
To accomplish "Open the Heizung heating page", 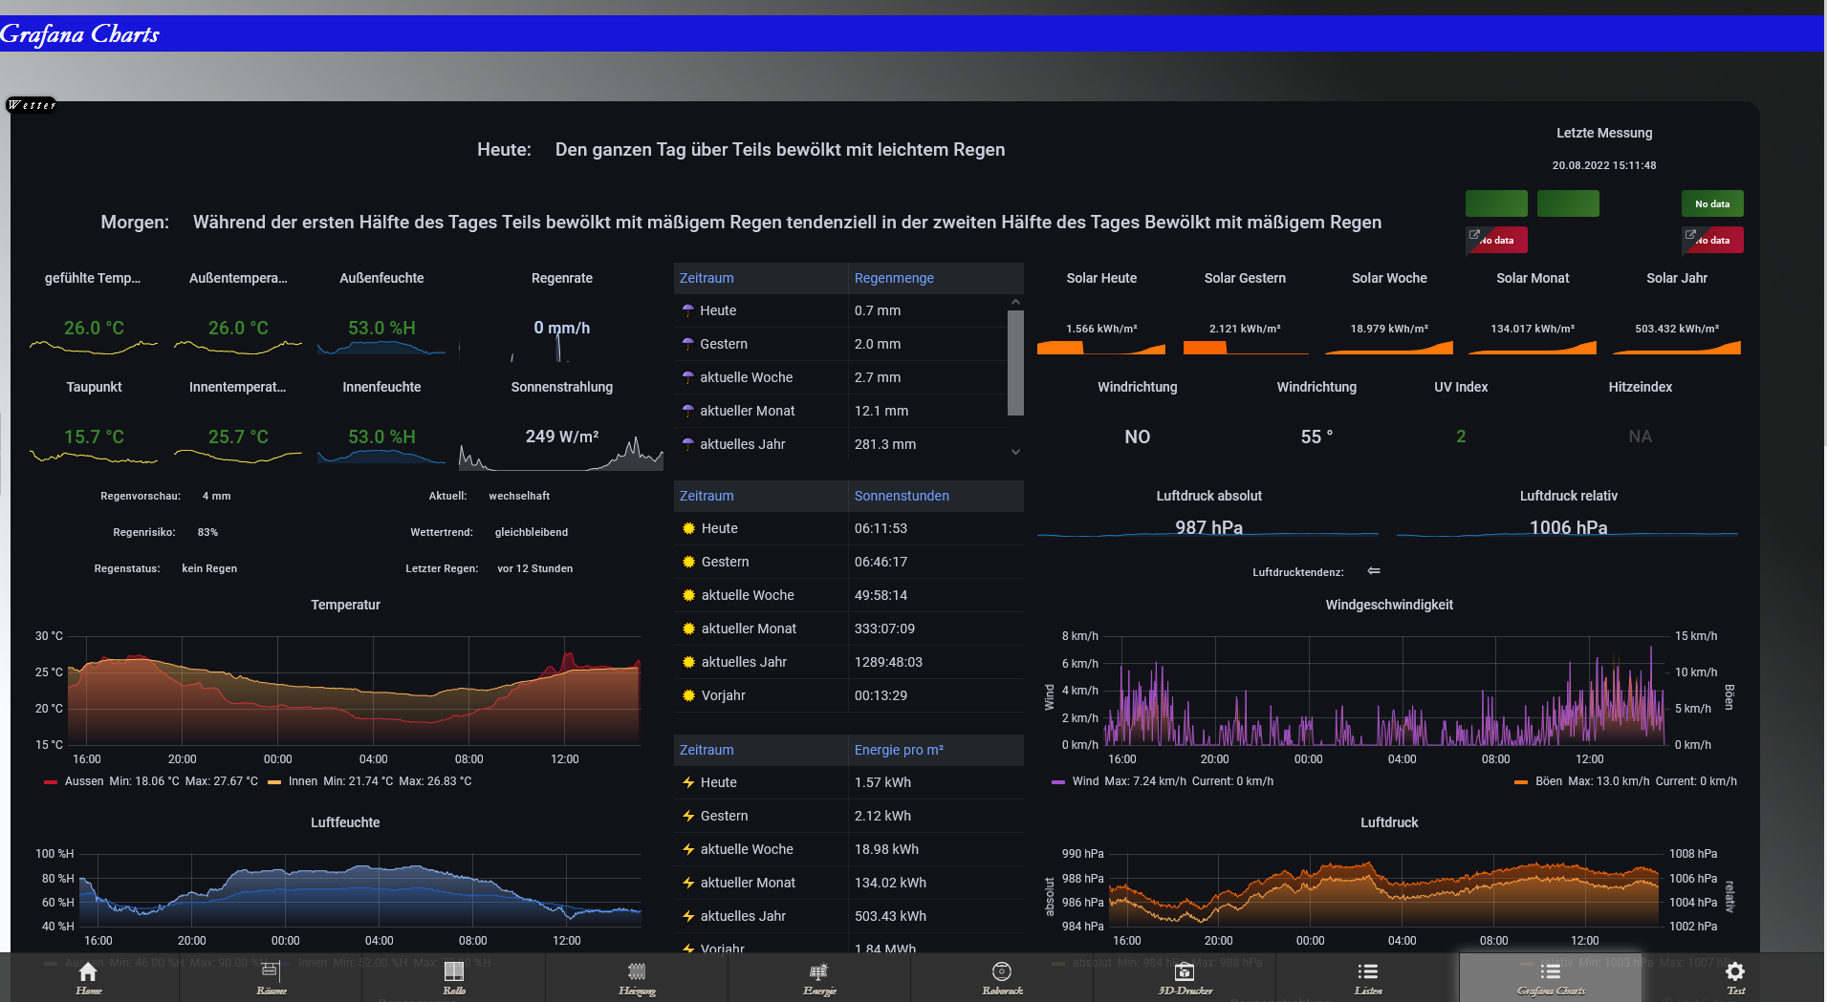I will [x=637, y=977].
